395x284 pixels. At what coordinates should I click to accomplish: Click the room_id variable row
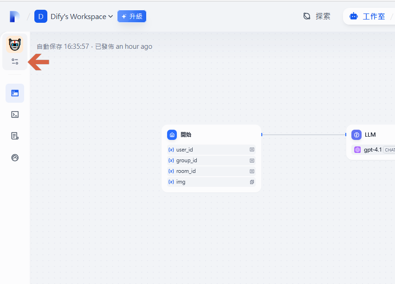click(211, 171)
